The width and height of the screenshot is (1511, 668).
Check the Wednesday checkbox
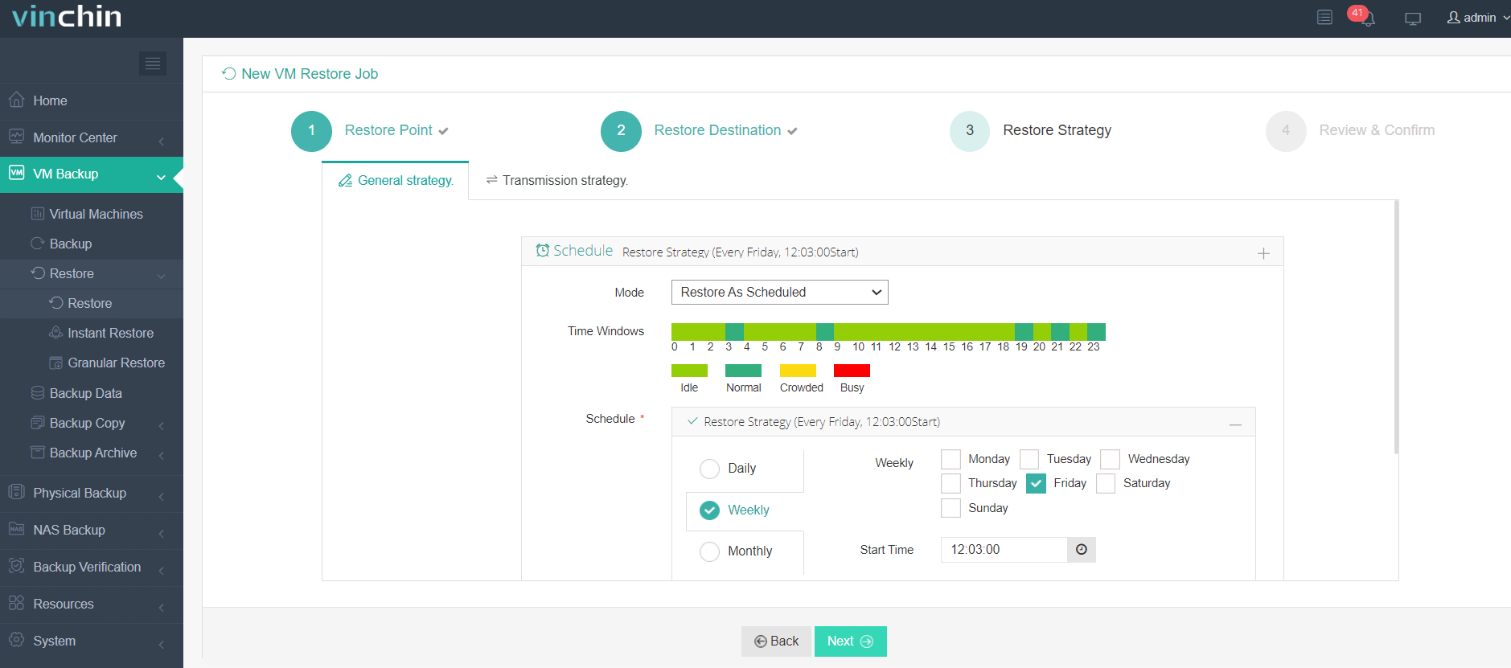point(1110,459)
